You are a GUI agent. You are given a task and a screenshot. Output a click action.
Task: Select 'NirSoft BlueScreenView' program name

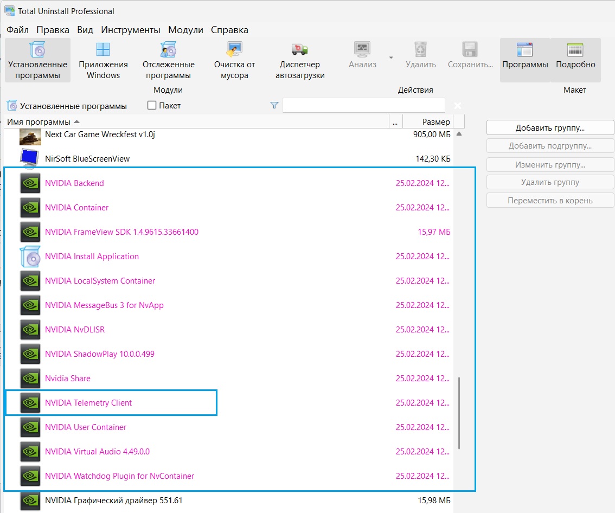[87, 158]
